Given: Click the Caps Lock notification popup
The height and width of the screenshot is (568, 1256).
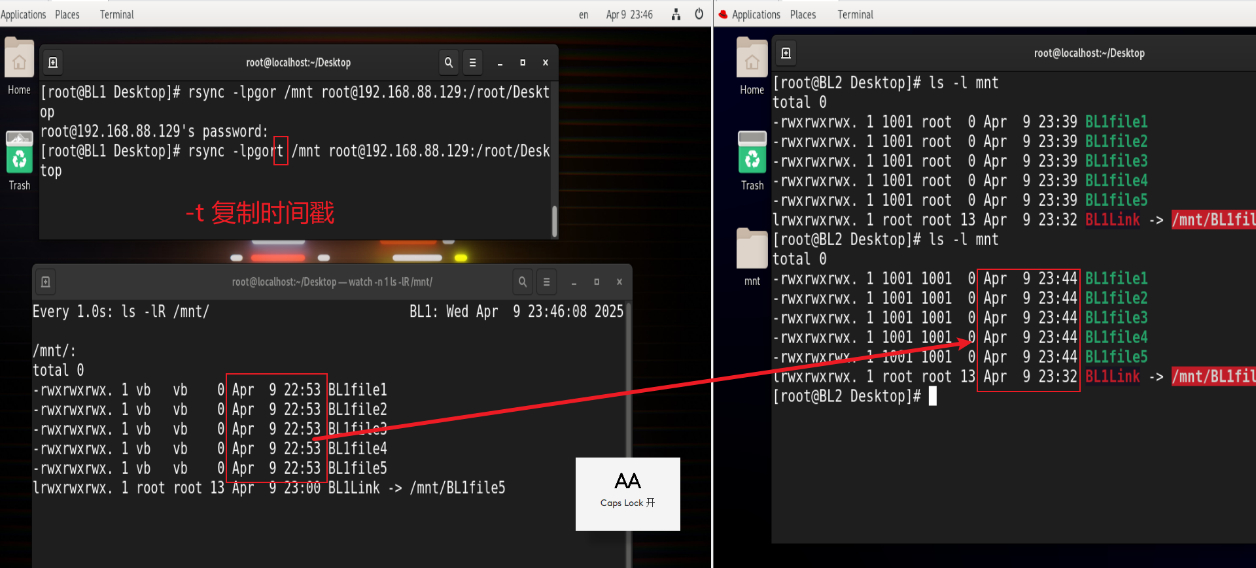Looking at the screenshot, I should (628, 493).
